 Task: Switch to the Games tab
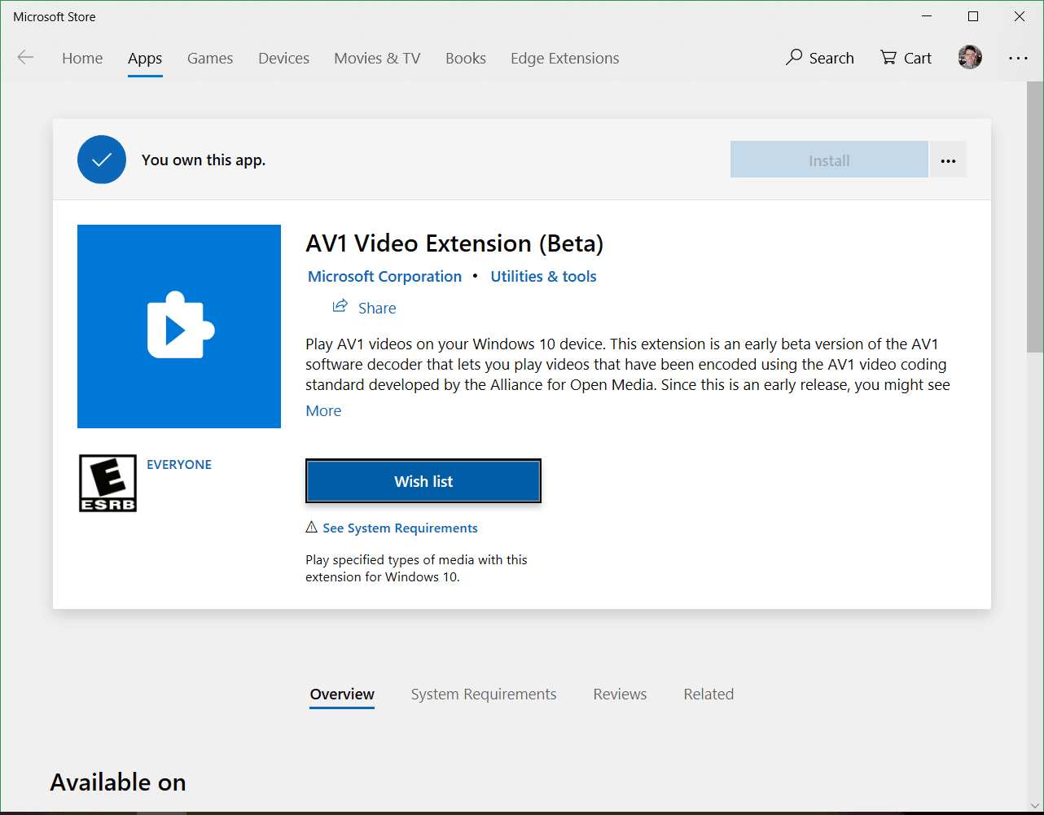click(210, 58)
